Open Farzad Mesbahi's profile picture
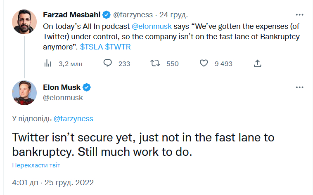Viewport: 313px width, 195px height. [x=24, y=21]
